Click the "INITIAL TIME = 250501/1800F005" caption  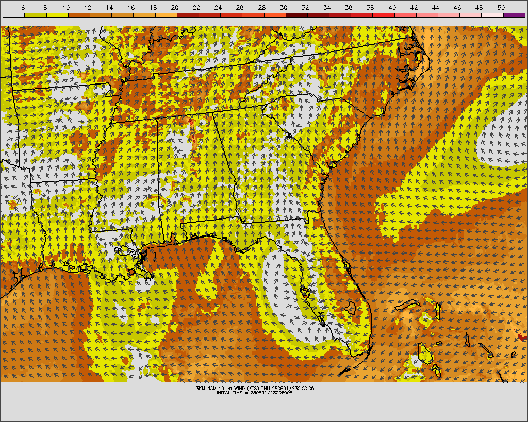[255, 393]
